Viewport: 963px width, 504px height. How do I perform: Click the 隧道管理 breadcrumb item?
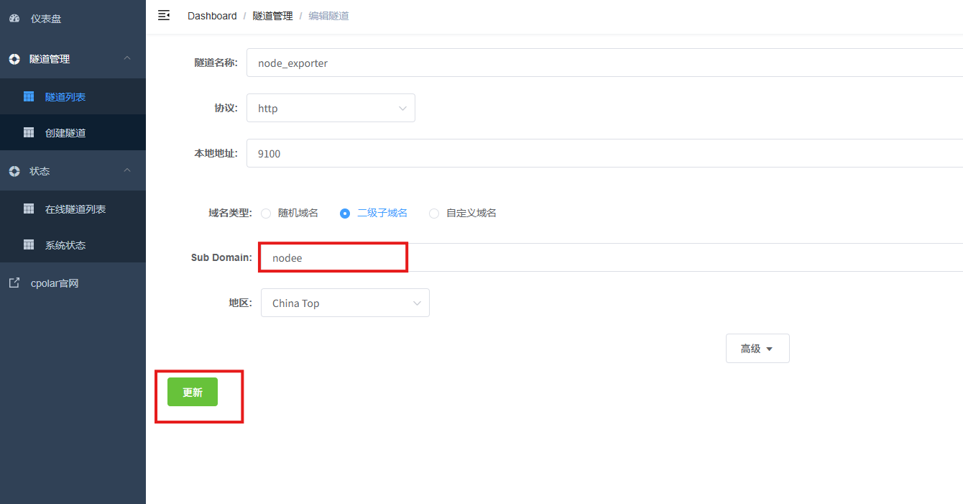pos(272,16)
